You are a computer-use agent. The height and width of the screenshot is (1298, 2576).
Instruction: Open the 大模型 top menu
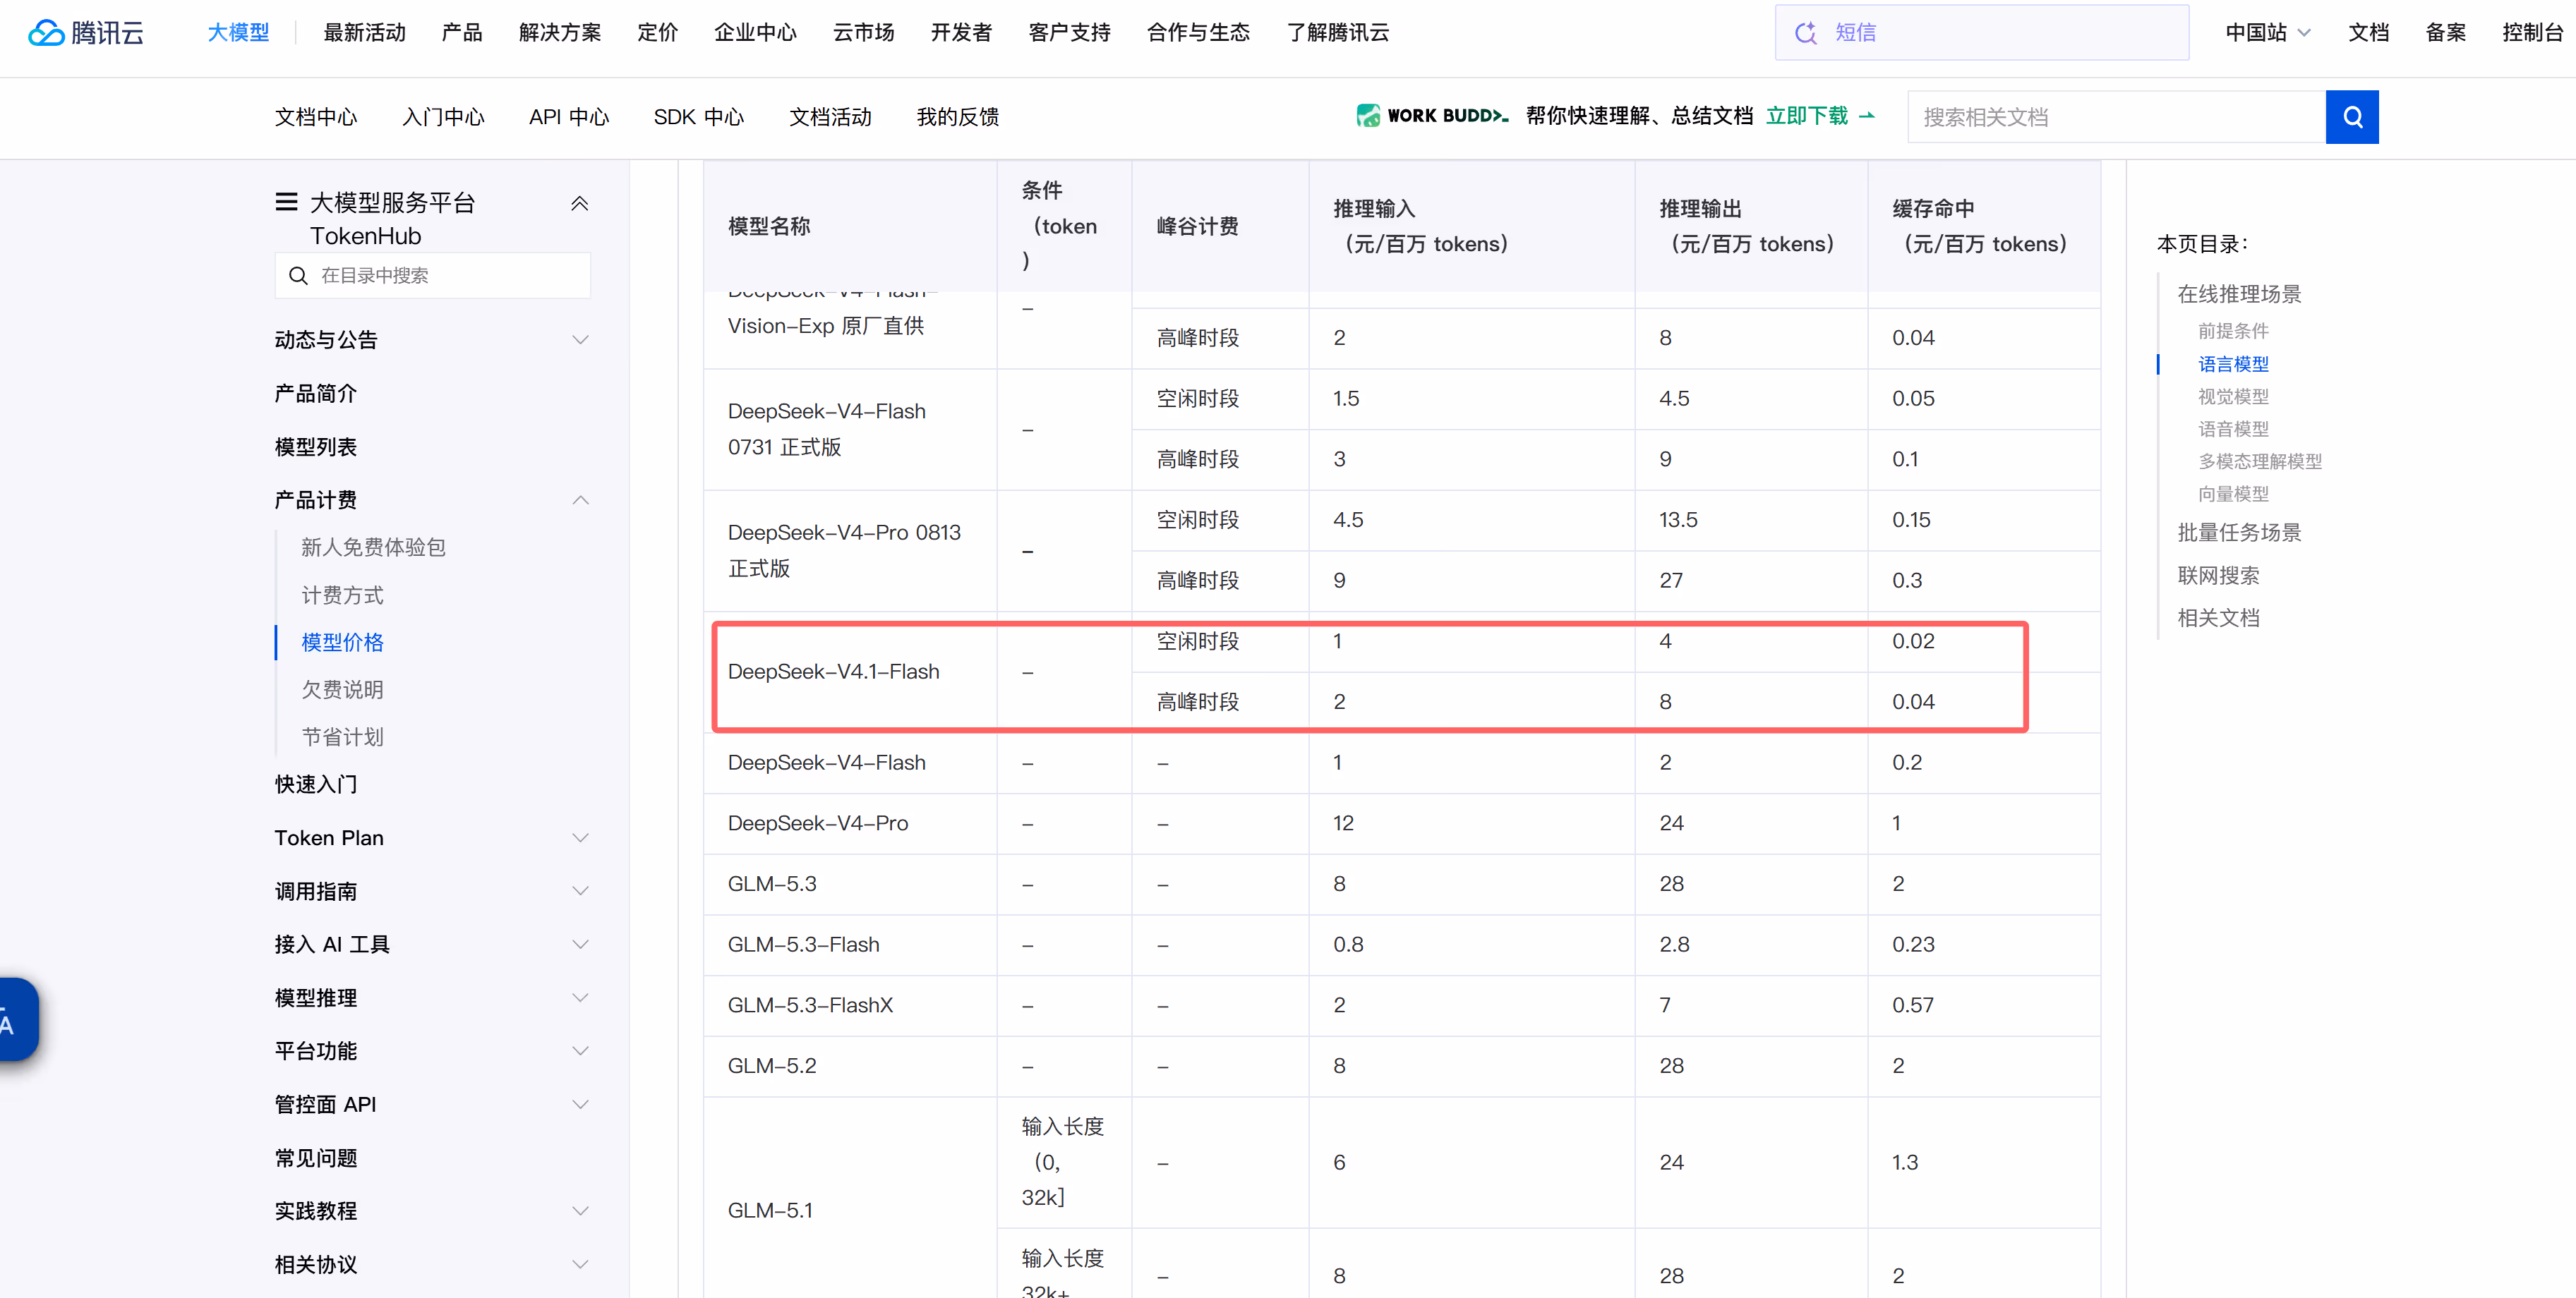point(238,33)
